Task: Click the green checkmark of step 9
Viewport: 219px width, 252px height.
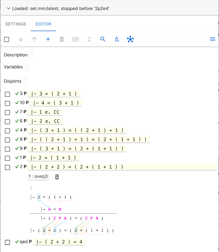Action: click(17, 149)
